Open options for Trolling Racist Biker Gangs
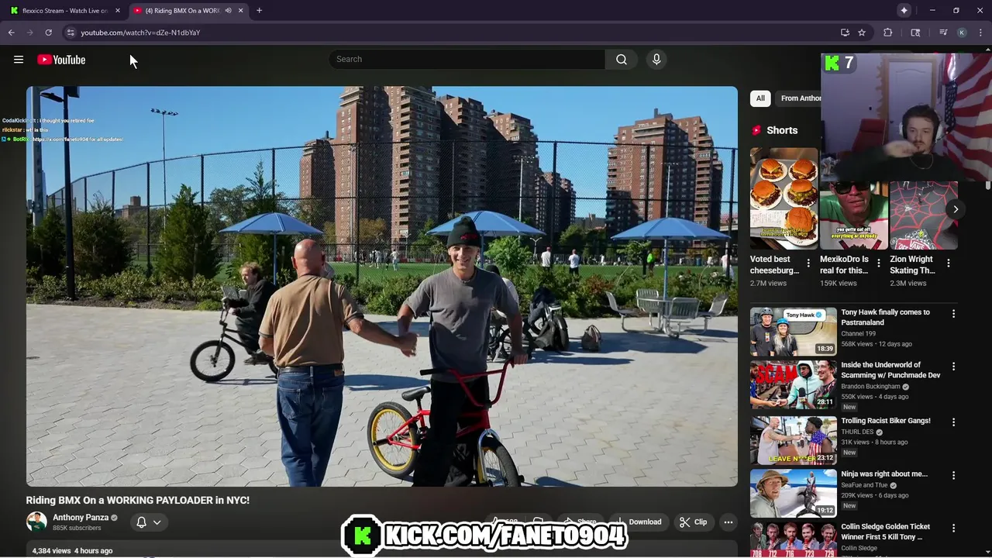This screenshot has width=992, height=558. tap(953, 422)
